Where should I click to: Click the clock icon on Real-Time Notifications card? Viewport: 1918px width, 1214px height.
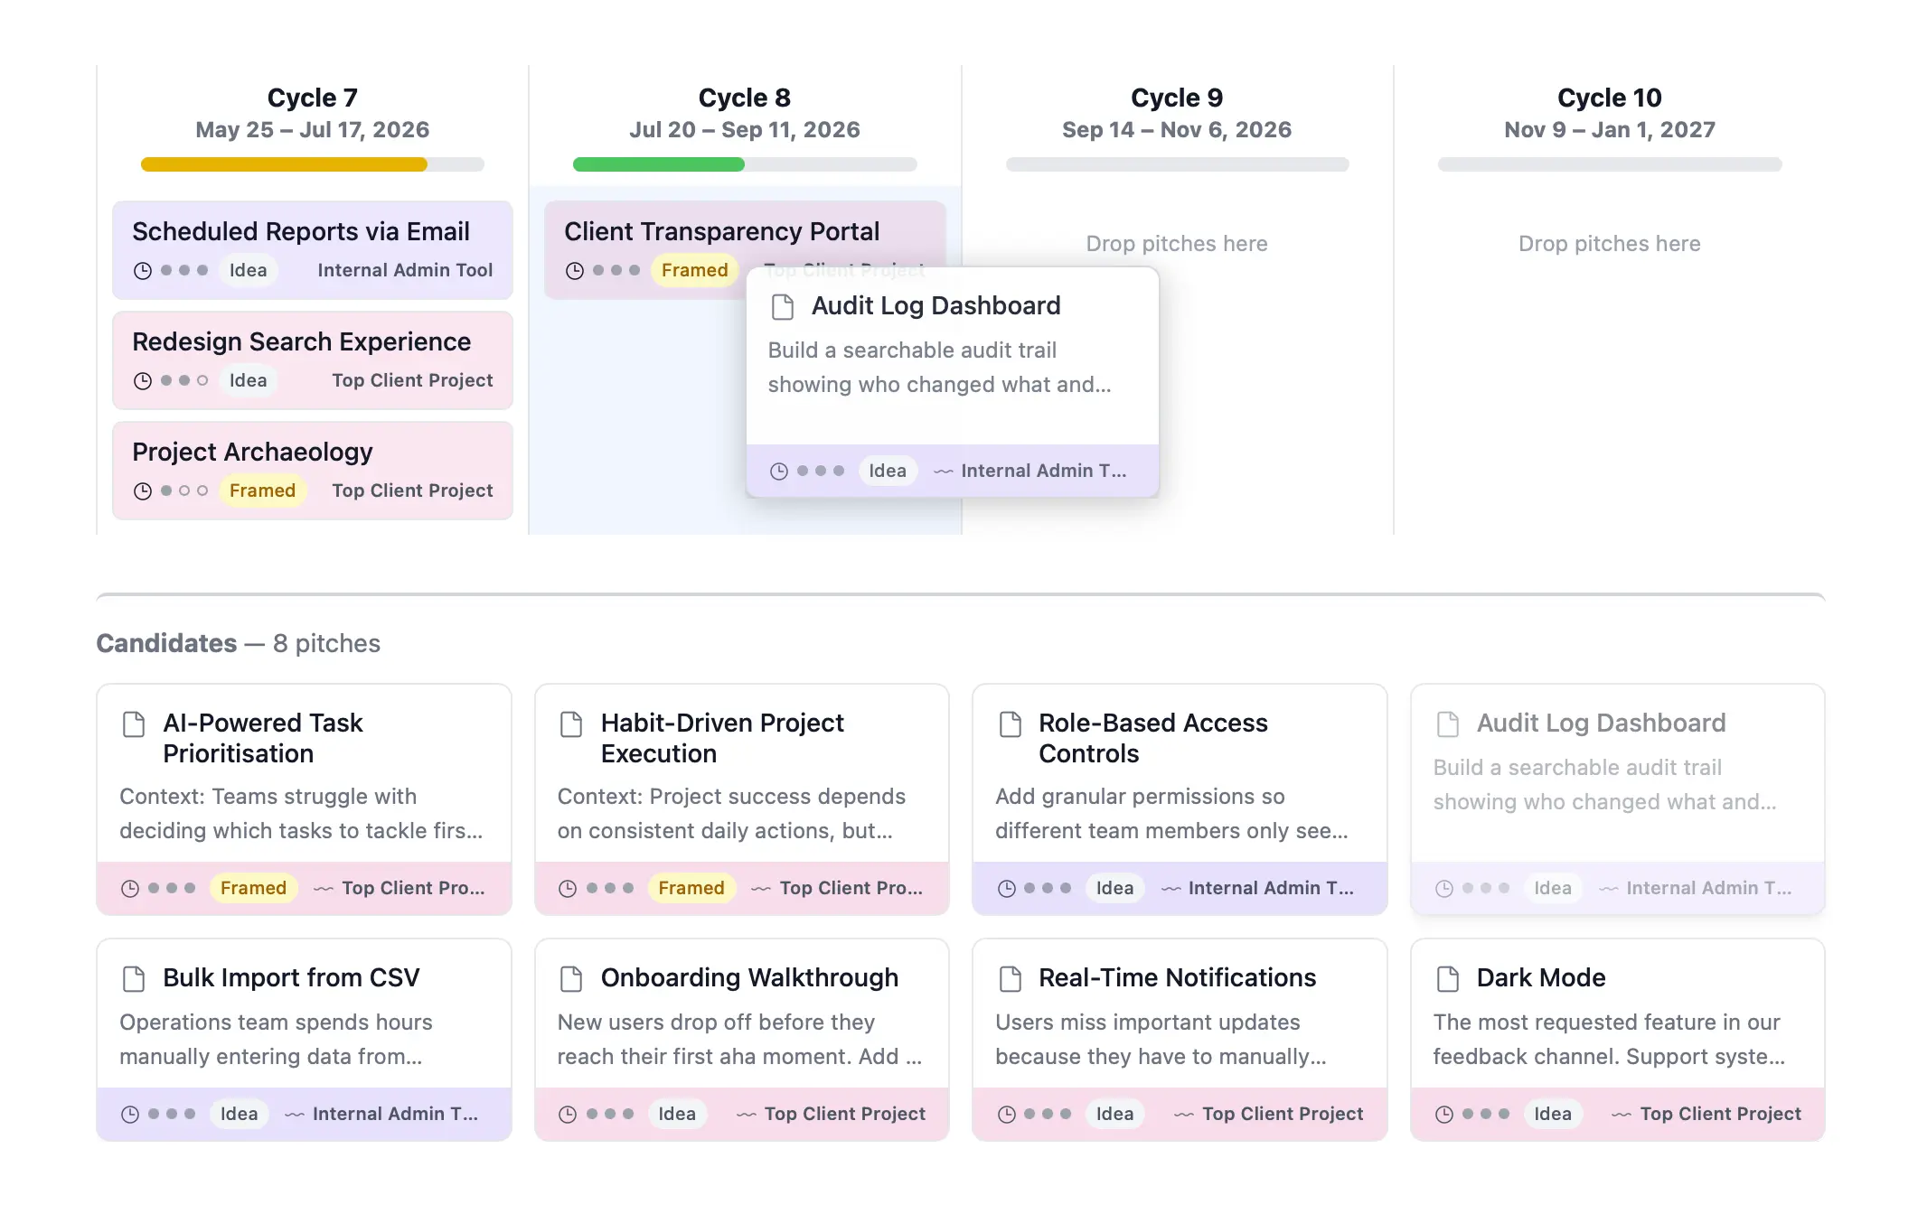click(1006, 1115)
